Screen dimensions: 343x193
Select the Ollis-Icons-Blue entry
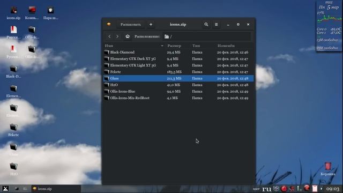coord(123,92)
